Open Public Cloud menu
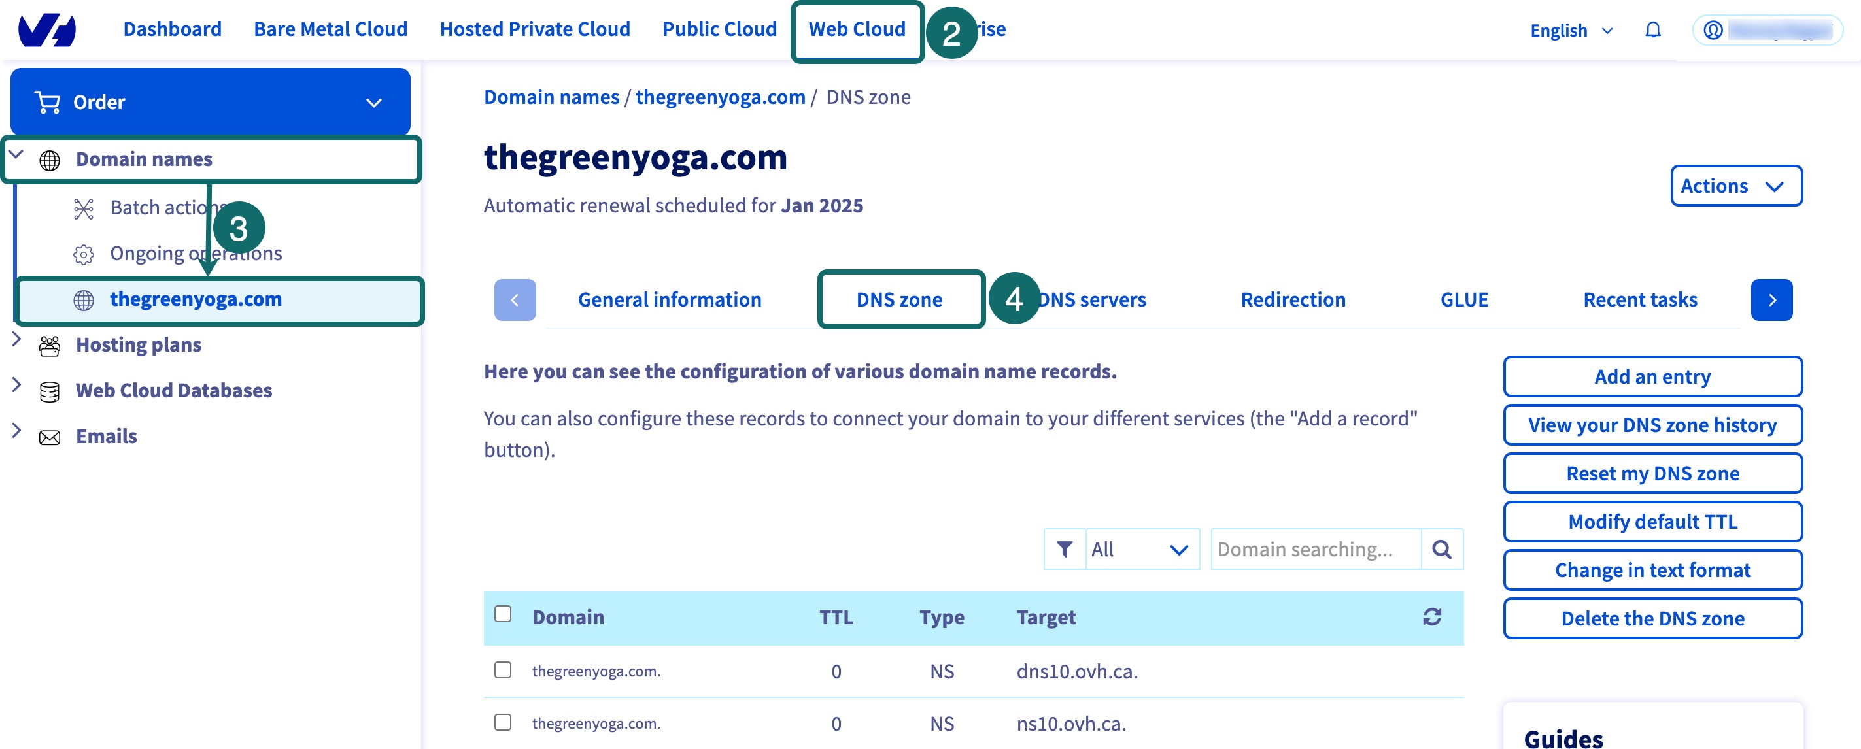Viewport: 1861px width, 749px height. point(719,29)
